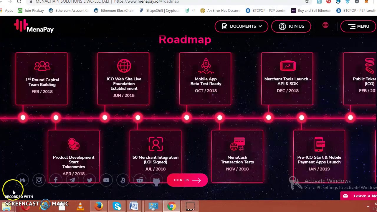The height and width of the screenshot is (212, 377).
Task: Open the Snipping Tool taskbar icon
Action: (x=190, y=206)
